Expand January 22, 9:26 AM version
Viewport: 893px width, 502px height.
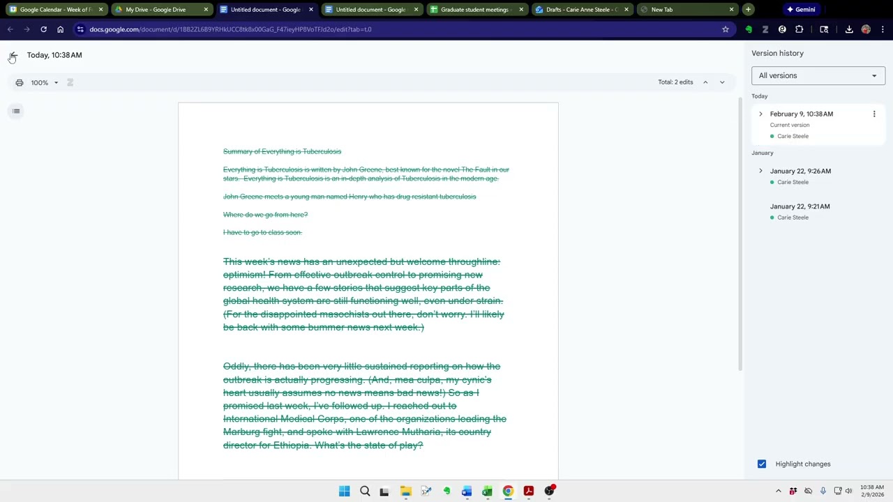click(760, 171)
